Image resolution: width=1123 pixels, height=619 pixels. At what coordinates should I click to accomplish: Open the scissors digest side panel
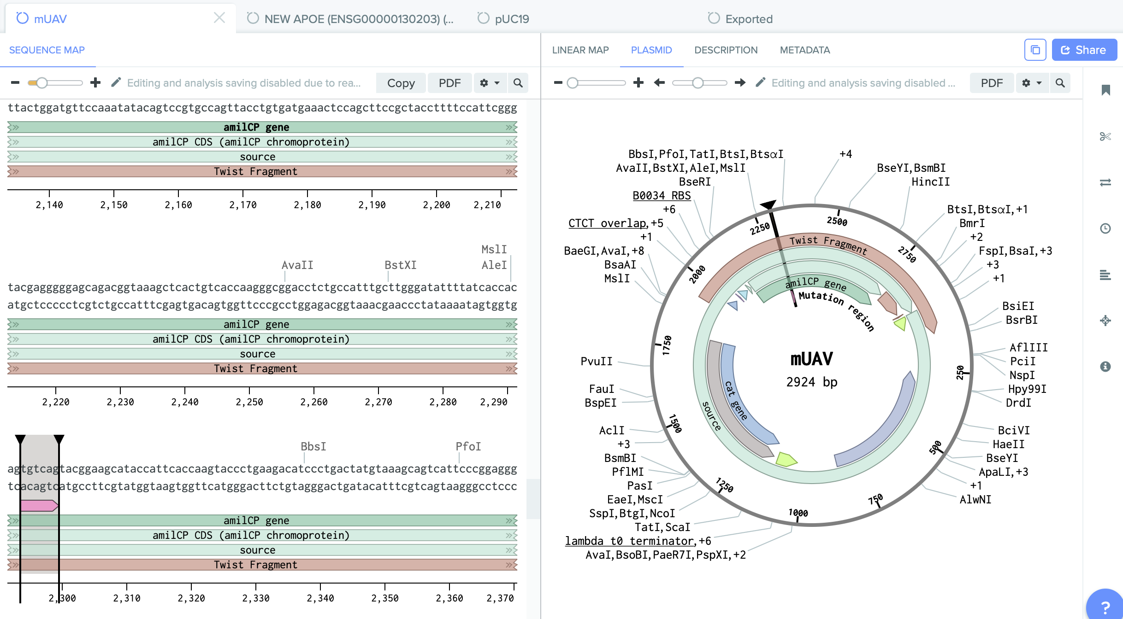click(x=1105, y=136)
